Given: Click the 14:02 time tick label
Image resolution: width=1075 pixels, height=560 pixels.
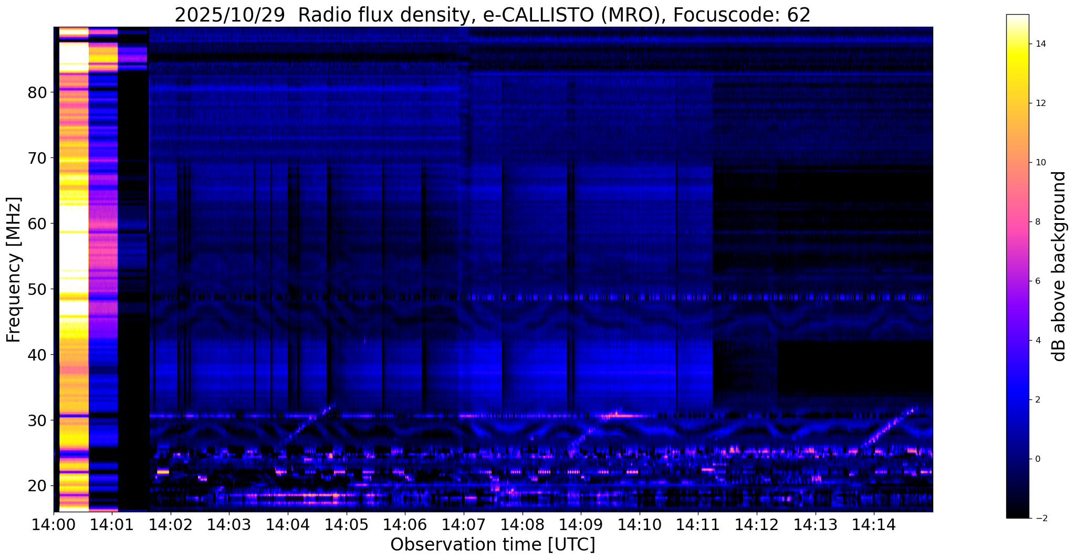Looking at the screenshot, I should pos(171,524).
